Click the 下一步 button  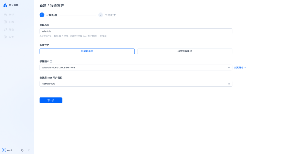[x=51, y=100]
